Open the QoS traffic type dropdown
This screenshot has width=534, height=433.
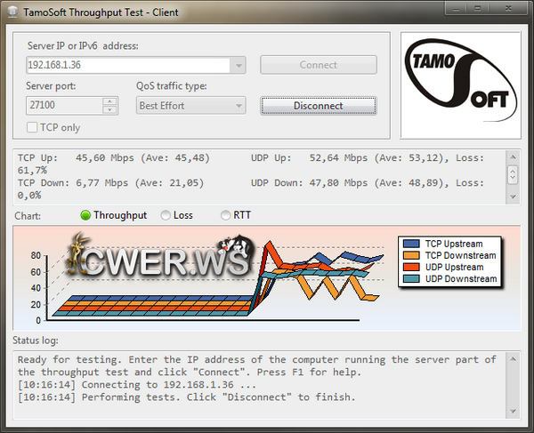click(190, 106)
